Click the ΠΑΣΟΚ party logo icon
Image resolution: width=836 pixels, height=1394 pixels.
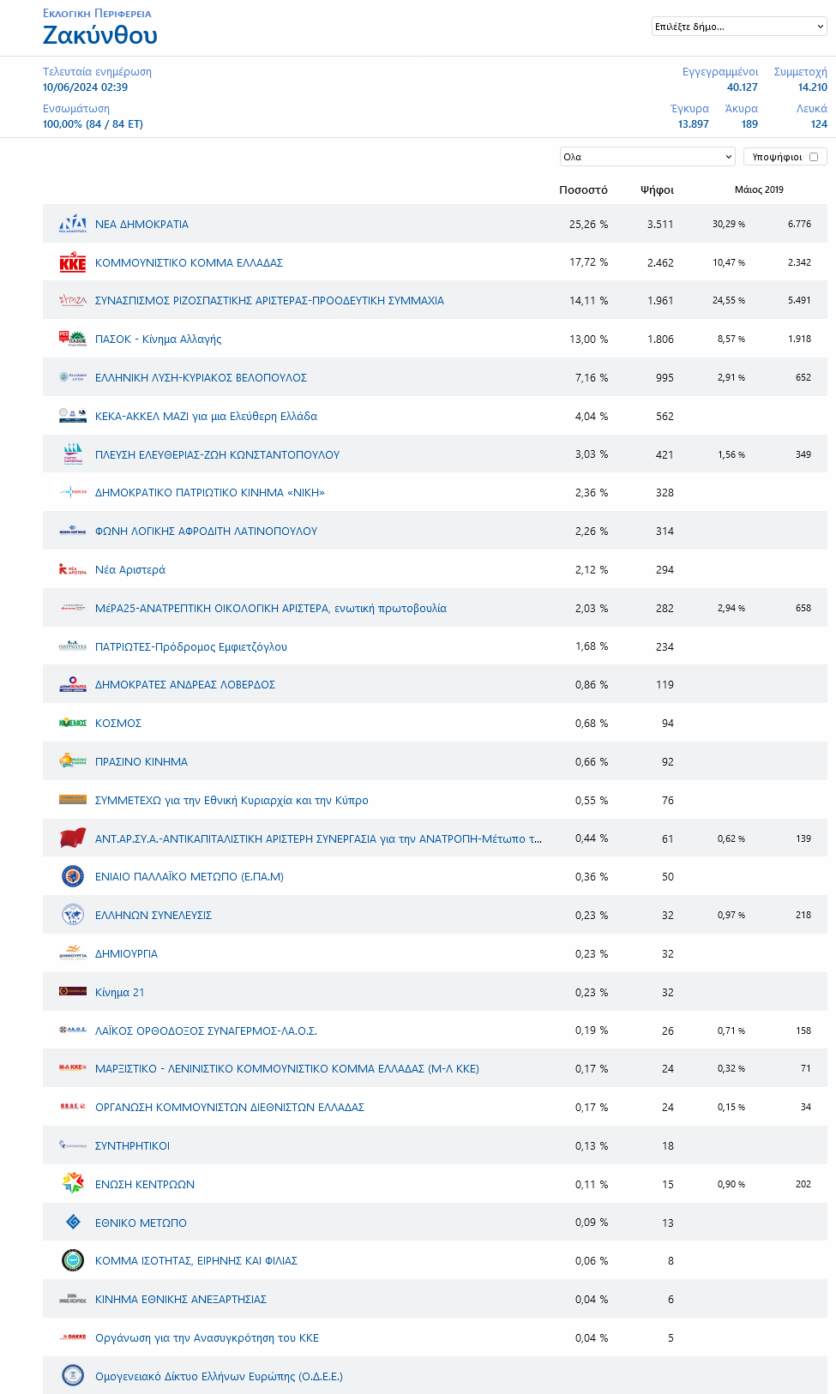click(x=73, y=339)
